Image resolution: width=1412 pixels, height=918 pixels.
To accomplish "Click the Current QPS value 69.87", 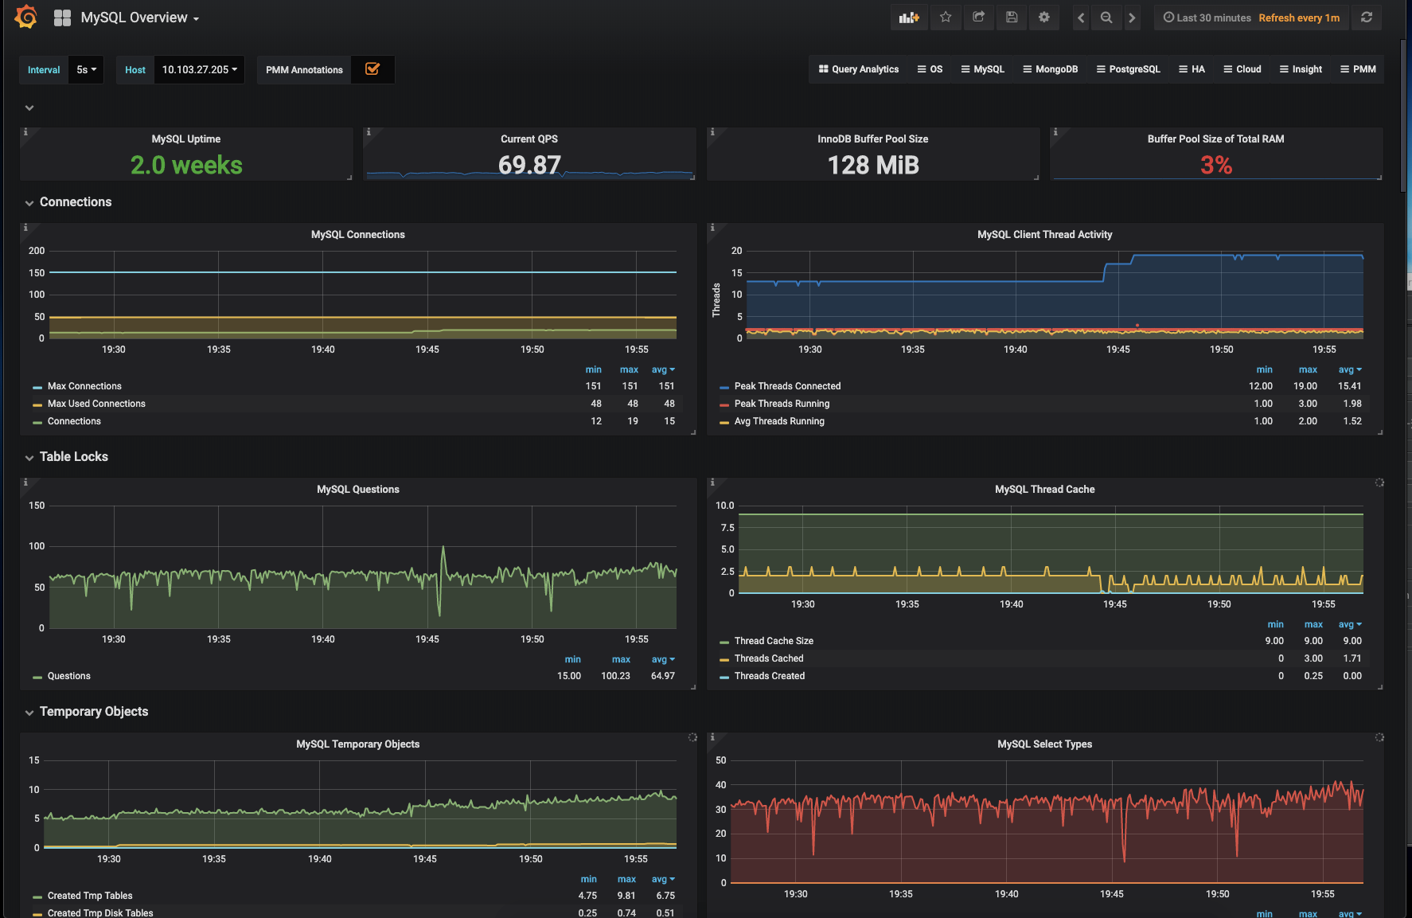I will coord(529,165).
